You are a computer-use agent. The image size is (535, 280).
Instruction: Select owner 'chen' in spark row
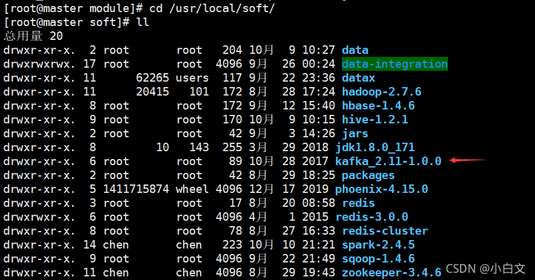pyautogui.click(x=116, y=245)
